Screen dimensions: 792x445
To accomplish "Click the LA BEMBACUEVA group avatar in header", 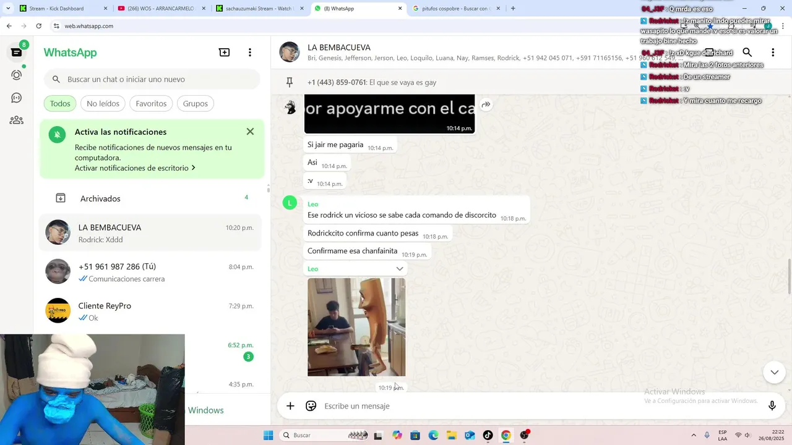I will [x=290, y=53].
